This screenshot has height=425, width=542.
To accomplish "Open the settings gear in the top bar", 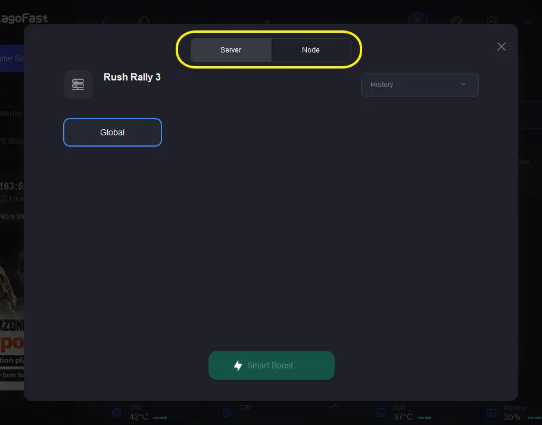I will point(491,21).
